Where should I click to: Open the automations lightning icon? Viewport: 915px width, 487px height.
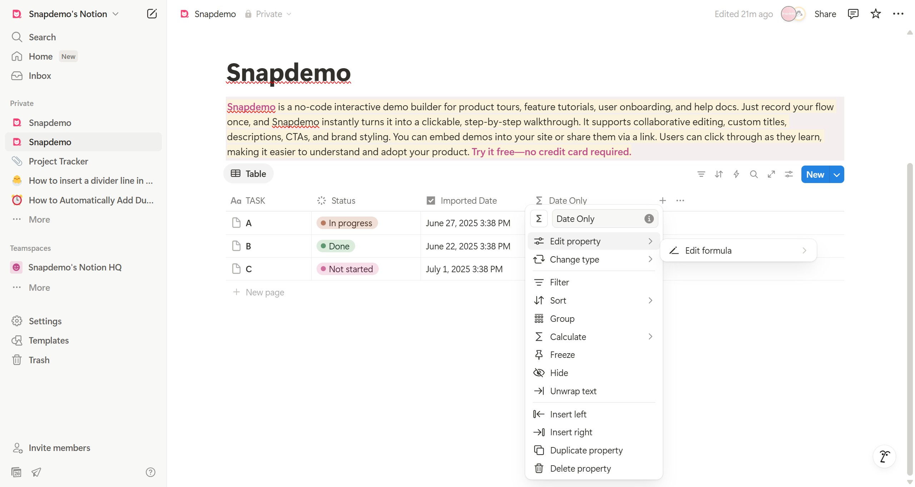pyautogui.click(x=736, y=174)
